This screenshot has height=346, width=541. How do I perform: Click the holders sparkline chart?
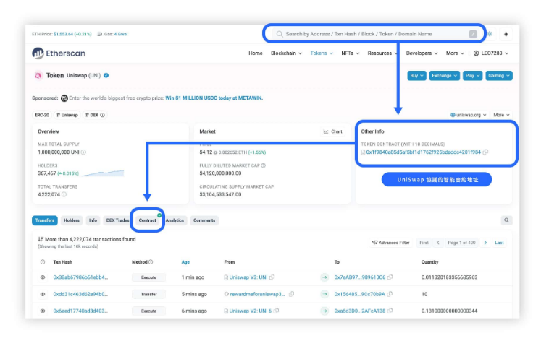(x=103, y=173)
